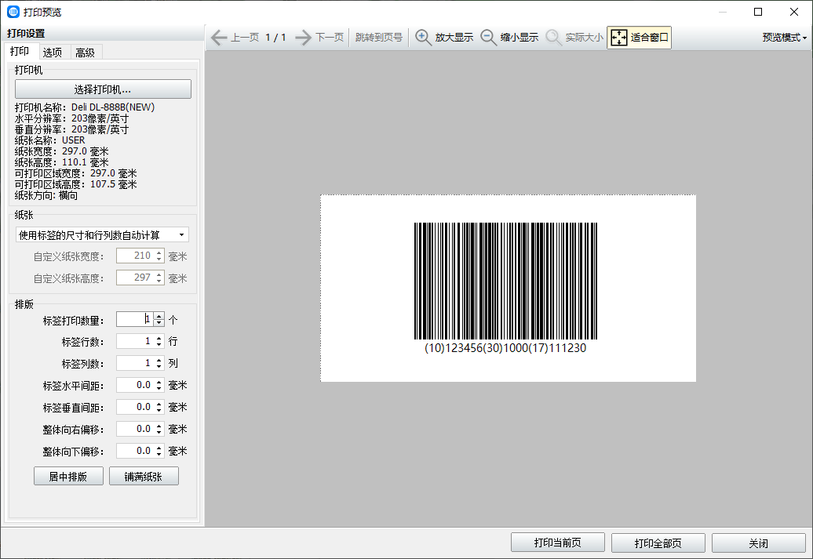Click the app logo in title bar
This screenshot has width=813, height=559.
pyautogui.click(x=13, y=12)
